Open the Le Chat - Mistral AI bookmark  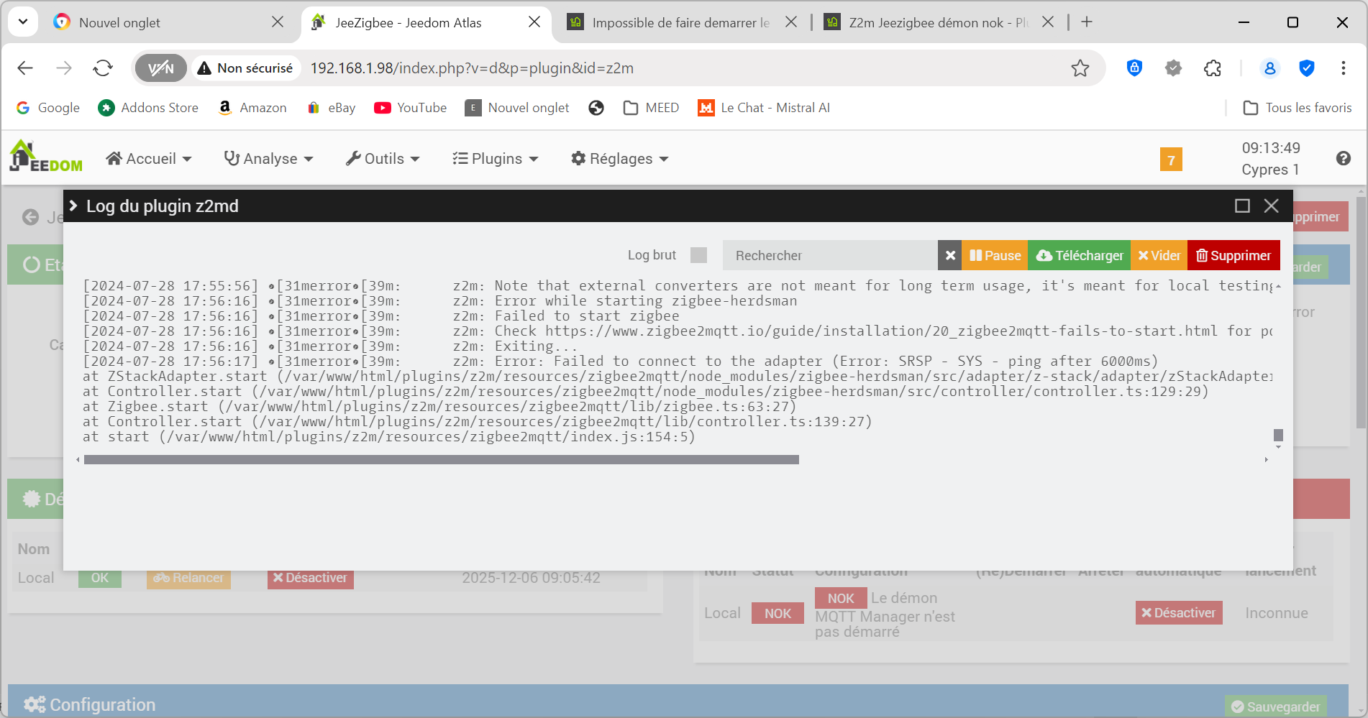click(764, 108)
